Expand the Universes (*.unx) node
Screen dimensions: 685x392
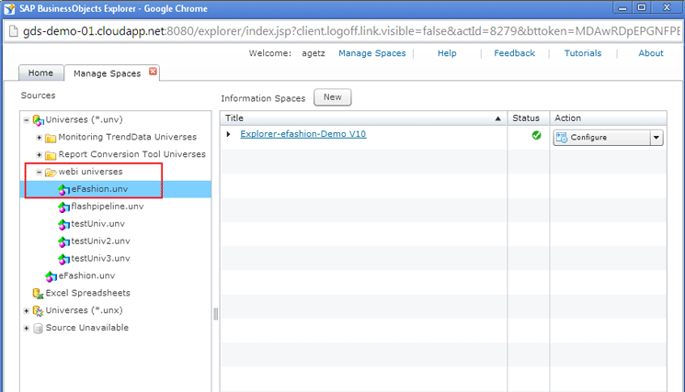click(27, 311)
